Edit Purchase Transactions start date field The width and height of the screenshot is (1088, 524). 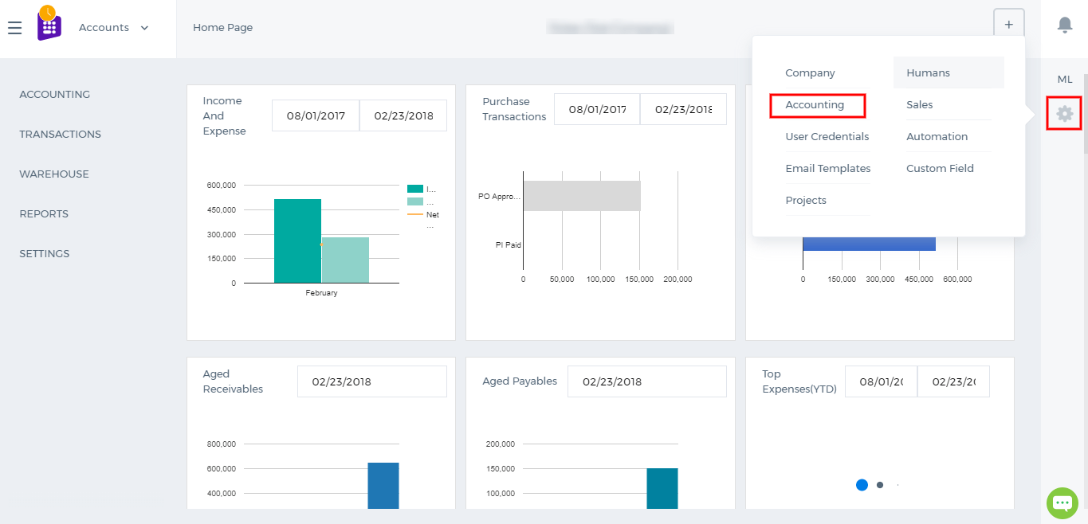pyautogui.click(x=597, y=109)
